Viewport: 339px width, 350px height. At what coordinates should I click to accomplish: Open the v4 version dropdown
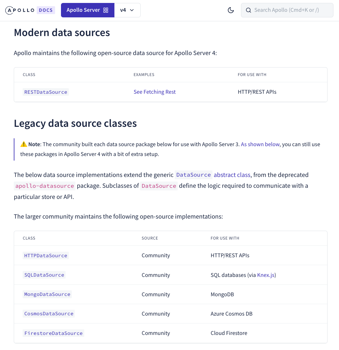click(127, 10)
